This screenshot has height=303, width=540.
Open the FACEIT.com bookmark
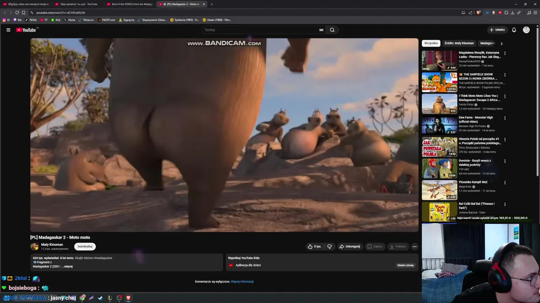[x=106, y=20]
